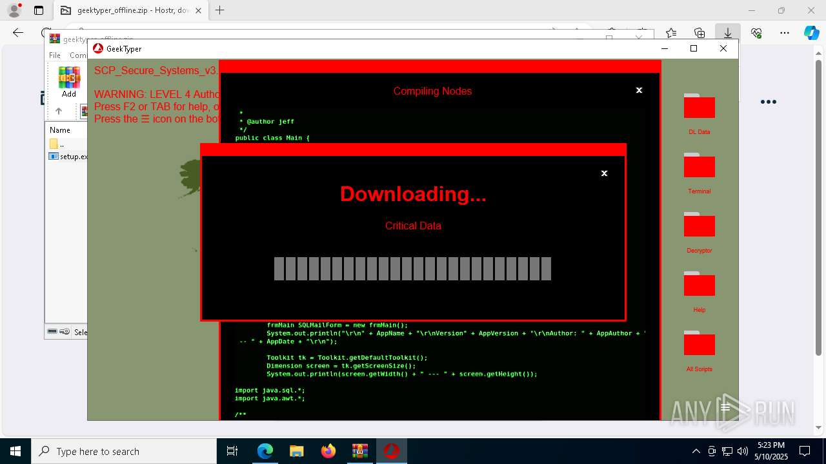The image size is (826, 464).
Task: Open the Copilot icon in Edge
Action: (811, 33)
